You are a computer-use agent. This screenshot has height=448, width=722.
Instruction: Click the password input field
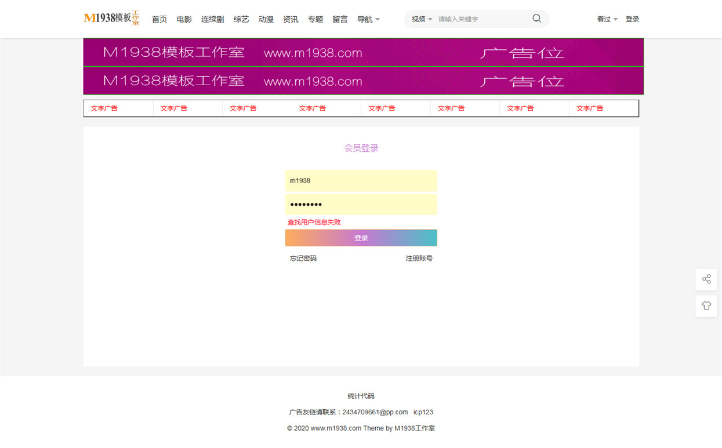361,205
